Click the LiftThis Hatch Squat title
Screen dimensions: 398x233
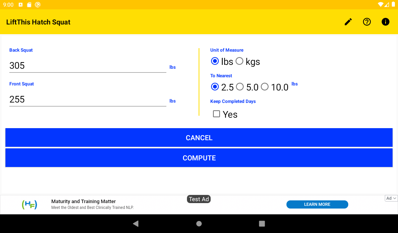(38, 22)
